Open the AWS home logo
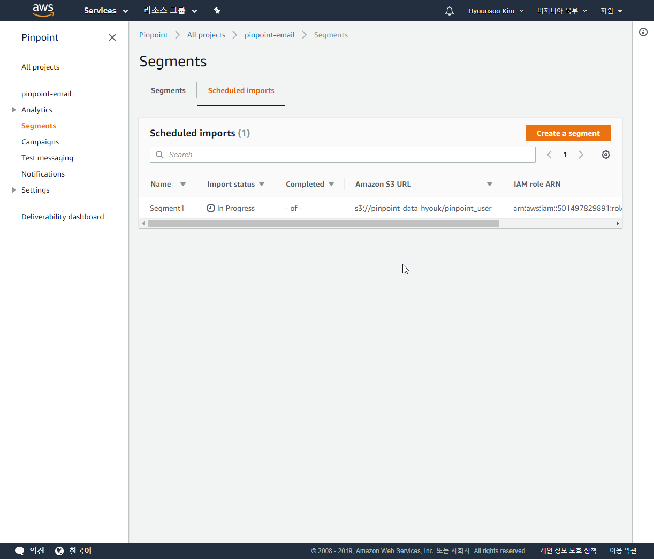The width and height of the screenshot is (654, 559). click(43, 10)
